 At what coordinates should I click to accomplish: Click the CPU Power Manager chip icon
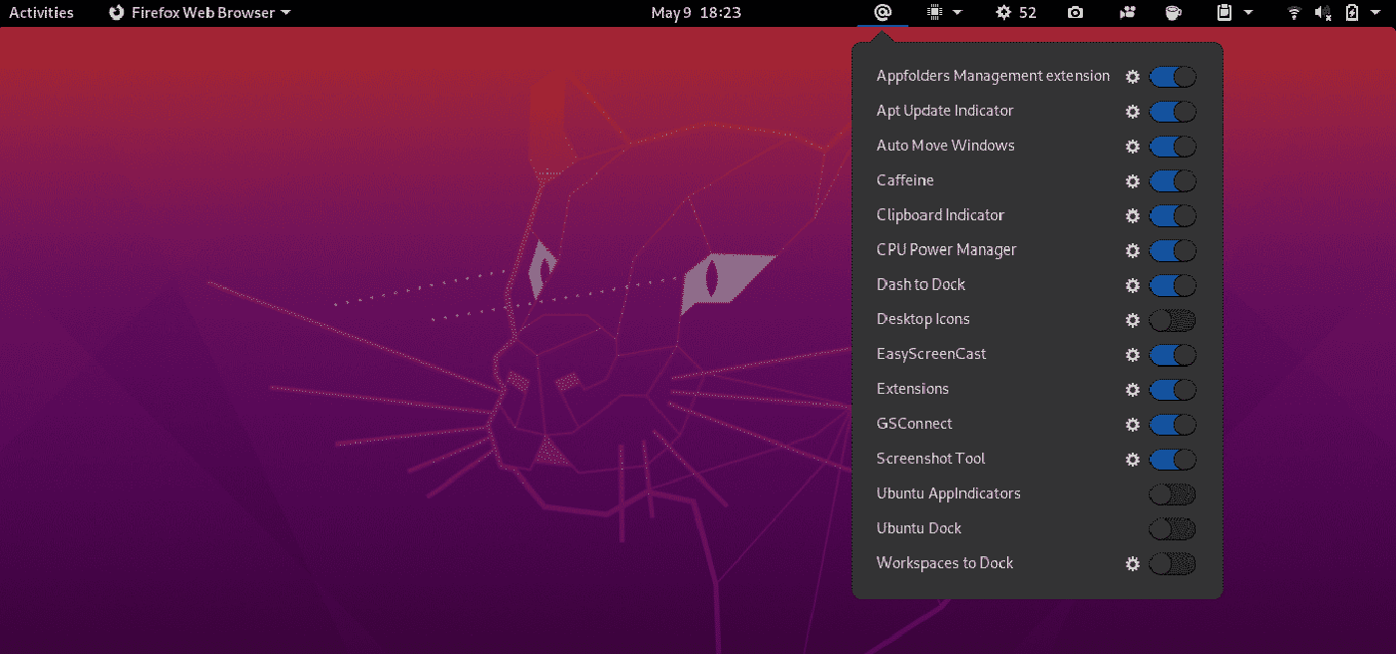934,13
